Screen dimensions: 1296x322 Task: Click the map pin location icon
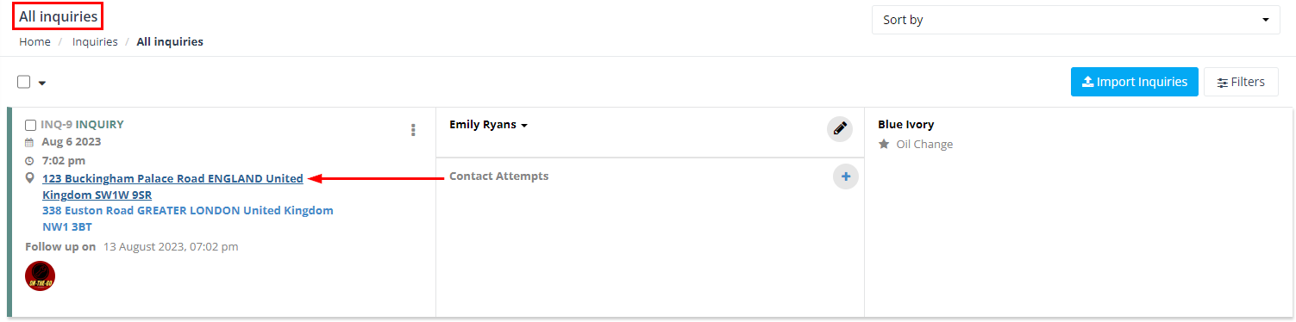pyautogui.click(x=30, y=178)
